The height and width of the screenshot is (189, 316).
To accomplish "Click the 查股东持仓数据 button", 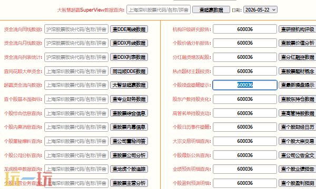I will pyautogui.click(x=298, y=99).
